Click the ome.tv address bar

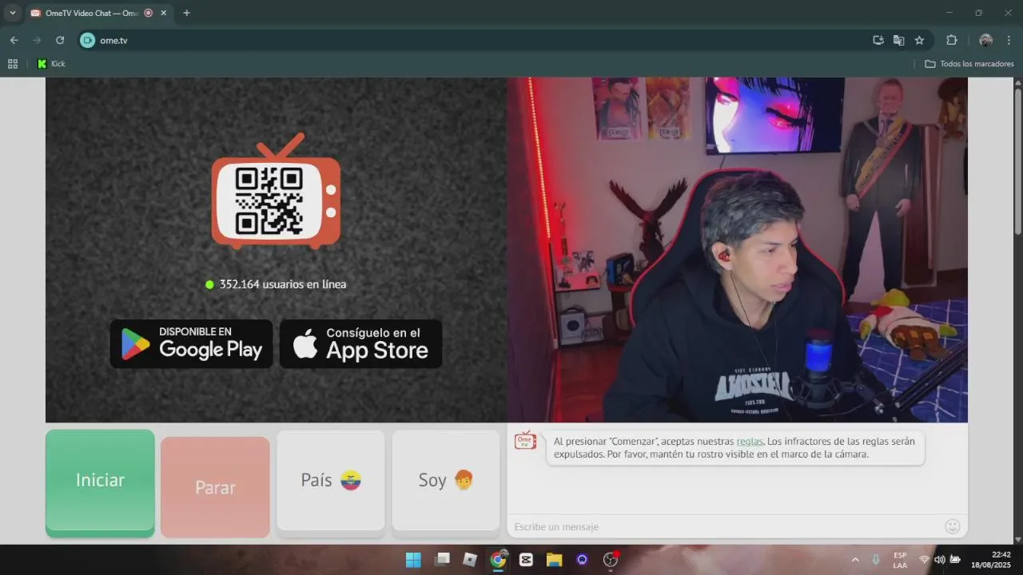[x=480, y=40]
